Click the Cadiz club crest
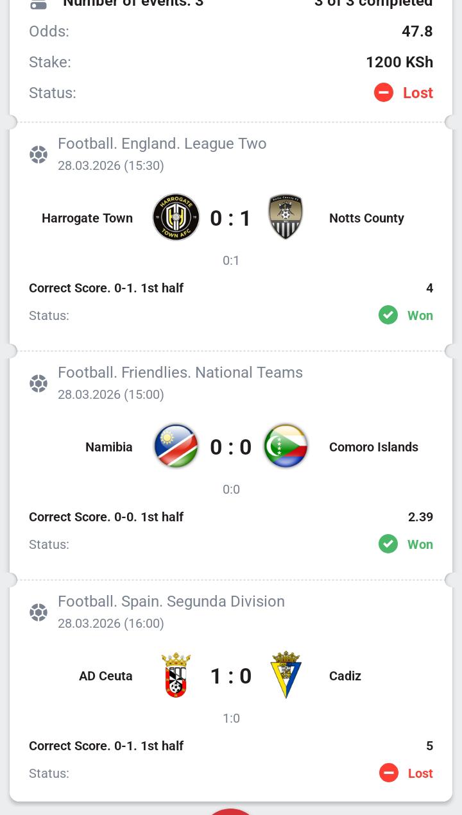 (x=286, y=675)
